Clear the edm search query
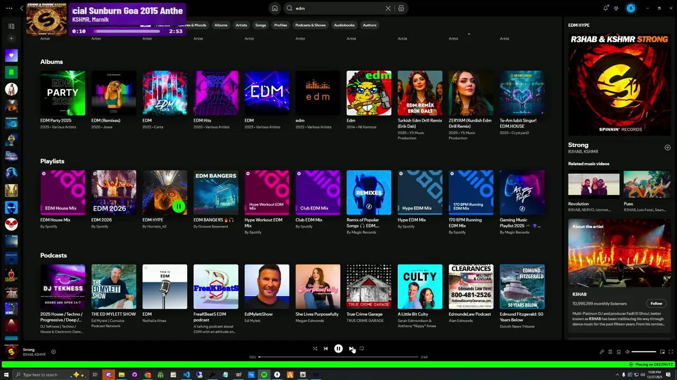 (388, 8)
